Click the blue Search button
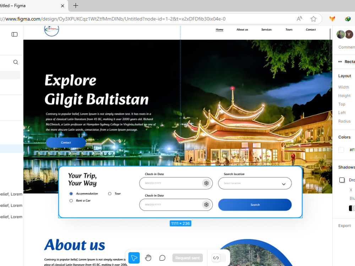Screen dimensions: 355x266 255,205
